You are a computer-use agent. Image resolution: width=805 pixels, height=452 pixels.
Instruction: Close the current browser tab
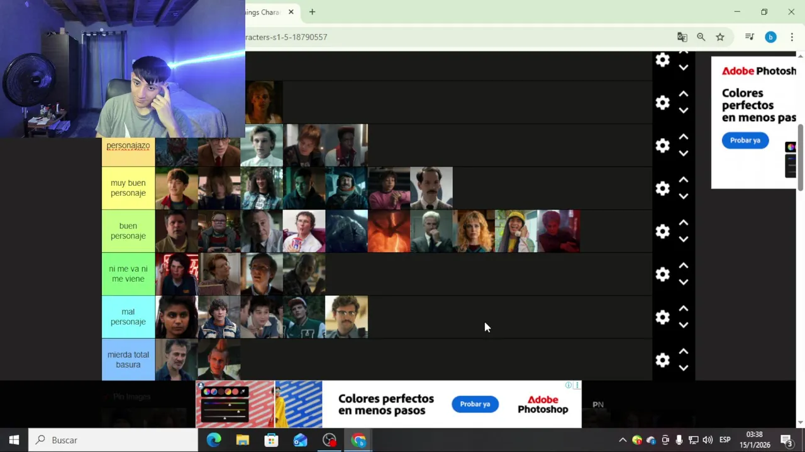[291, 12]
